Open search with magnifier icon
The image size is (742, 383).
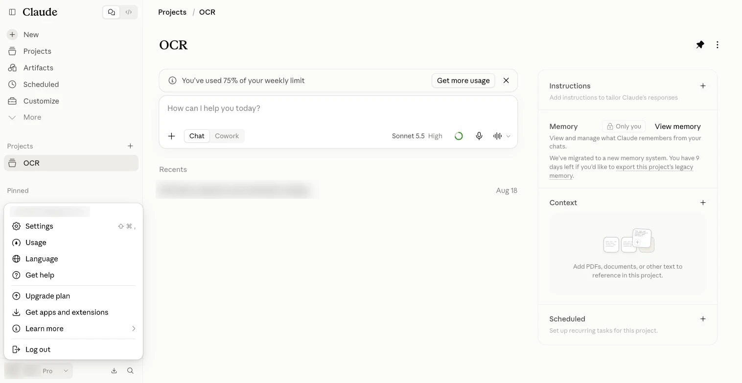[130, 371]
